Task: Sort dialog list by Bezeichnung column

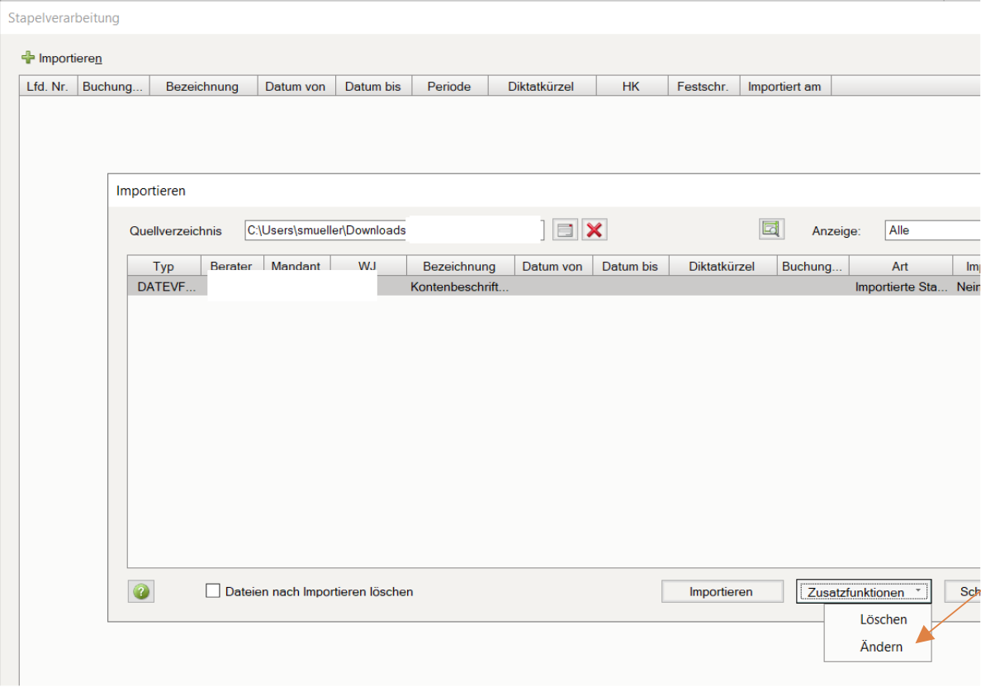Action: point(459,267)
